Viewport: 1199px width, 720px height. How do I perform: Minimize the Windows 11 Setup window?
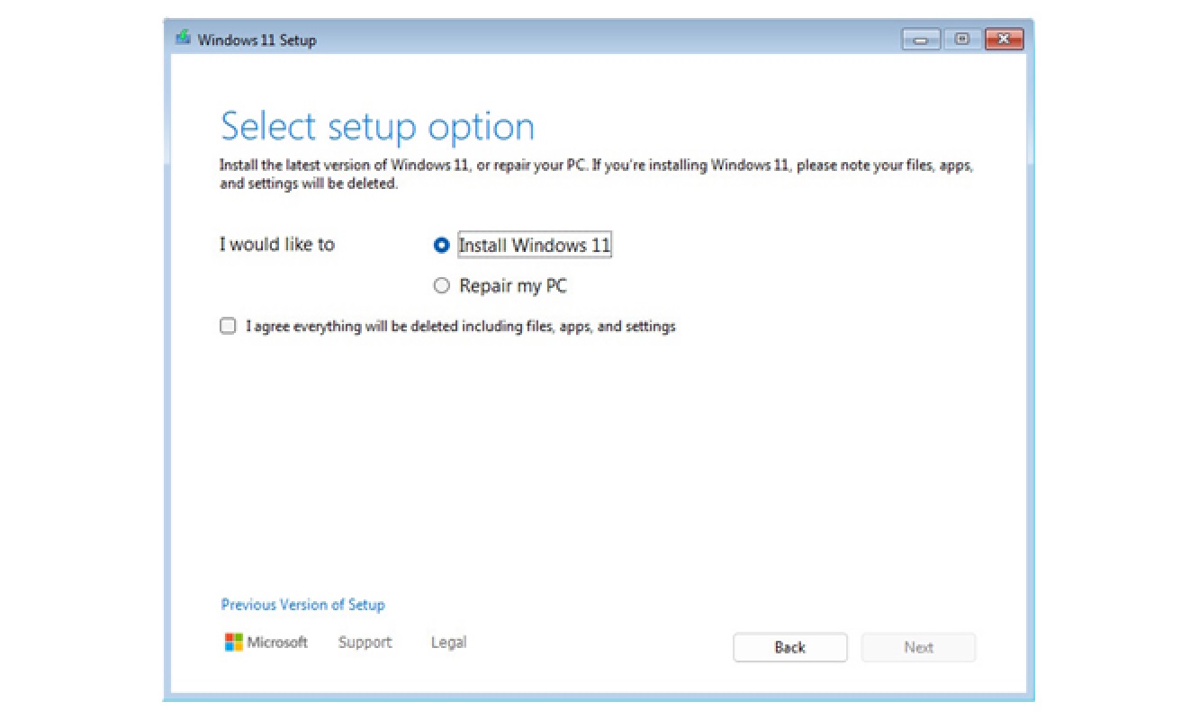coord(921,40)
